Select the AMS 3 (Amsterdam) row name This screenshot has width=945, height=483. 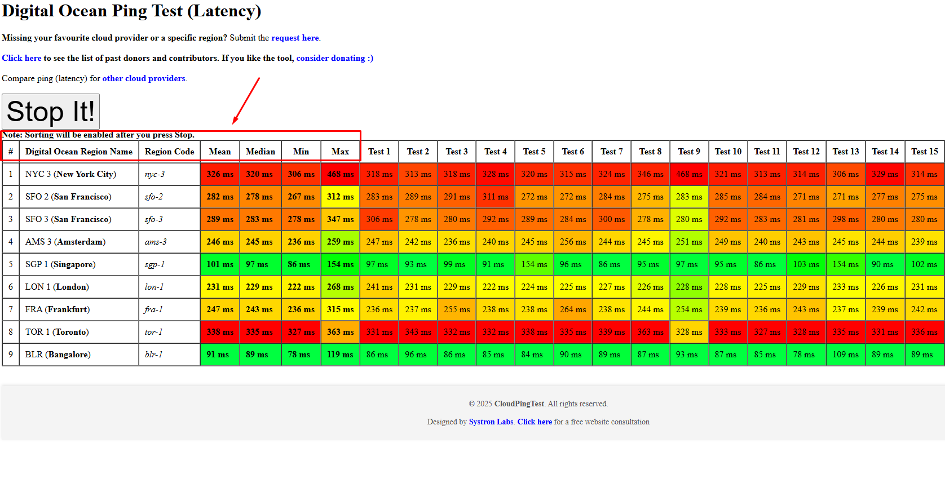65,242
